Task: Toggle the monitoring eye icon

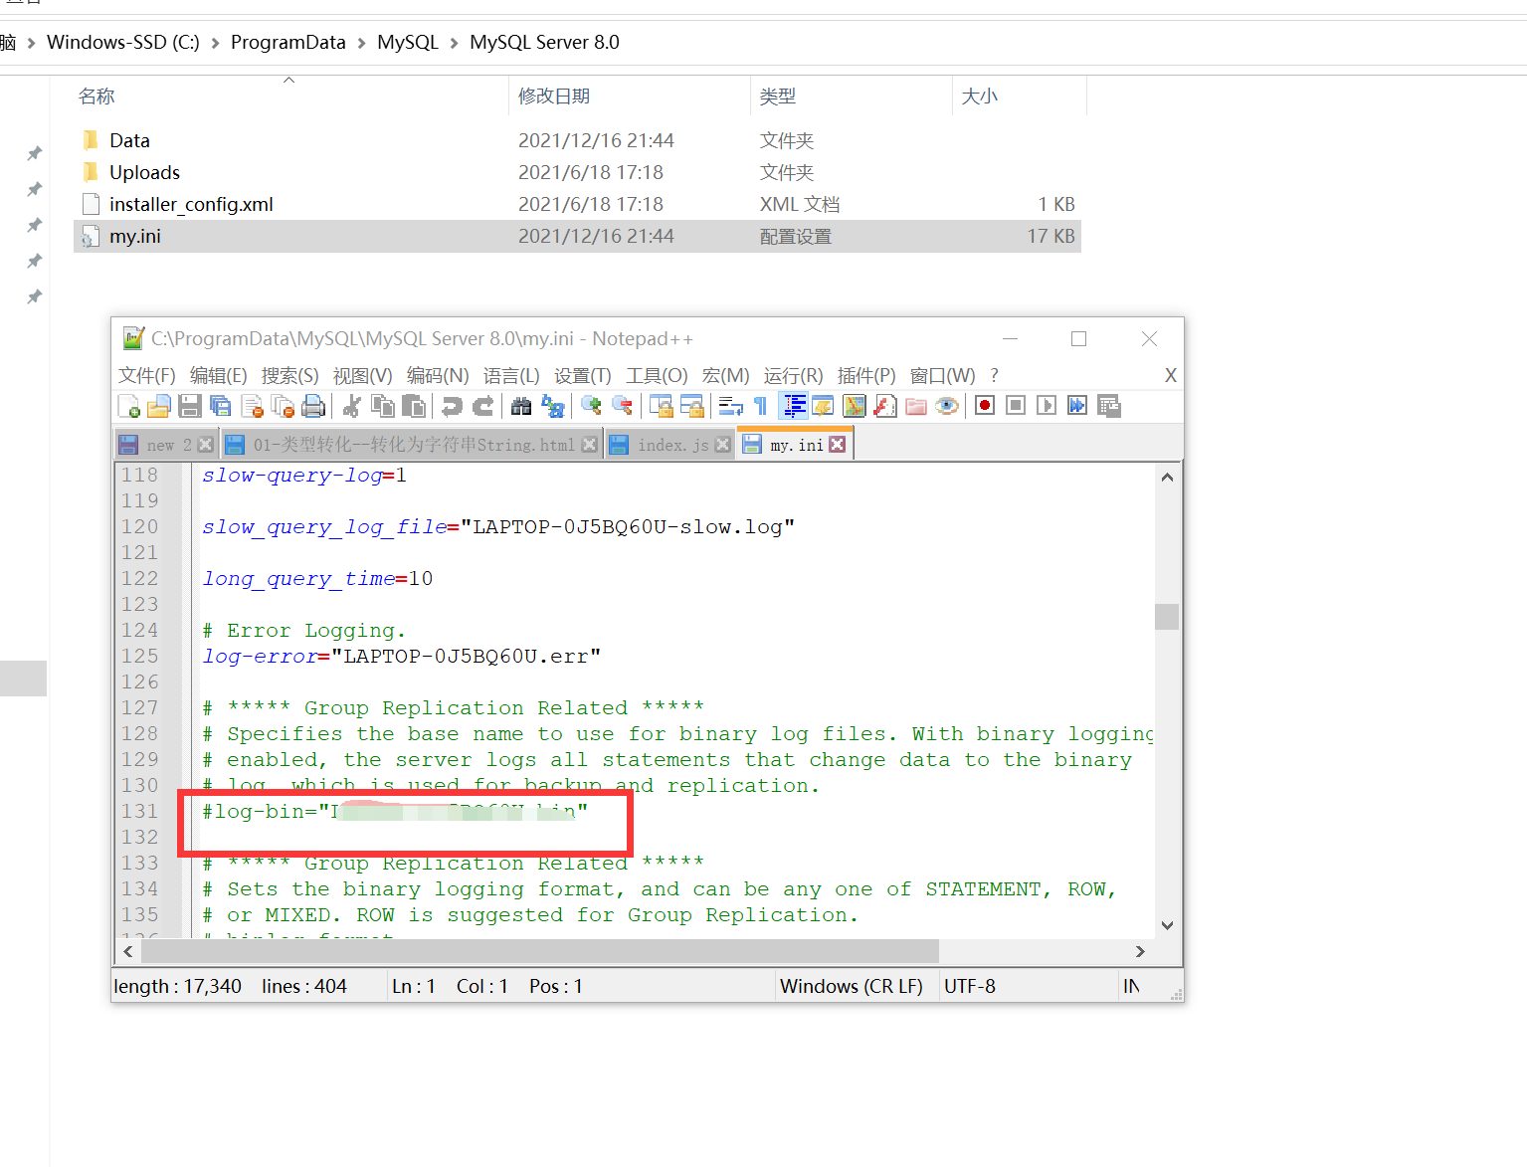Action: pyautogui.click(x=947, y=406)
